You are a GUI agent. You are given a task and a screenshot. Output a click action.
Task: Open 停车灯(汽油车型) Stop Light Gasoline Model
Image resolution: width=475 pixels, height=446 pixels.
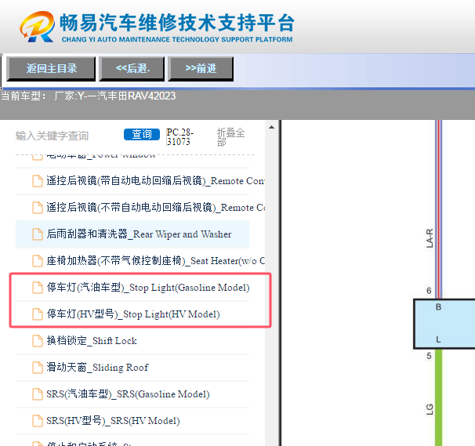tap(148, 288)
